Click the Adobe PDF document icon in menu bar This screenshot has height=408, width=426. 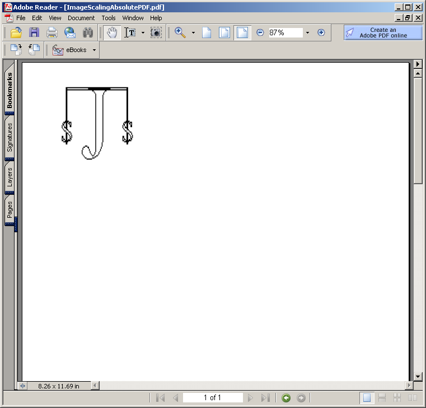click(x=9, y=18)
